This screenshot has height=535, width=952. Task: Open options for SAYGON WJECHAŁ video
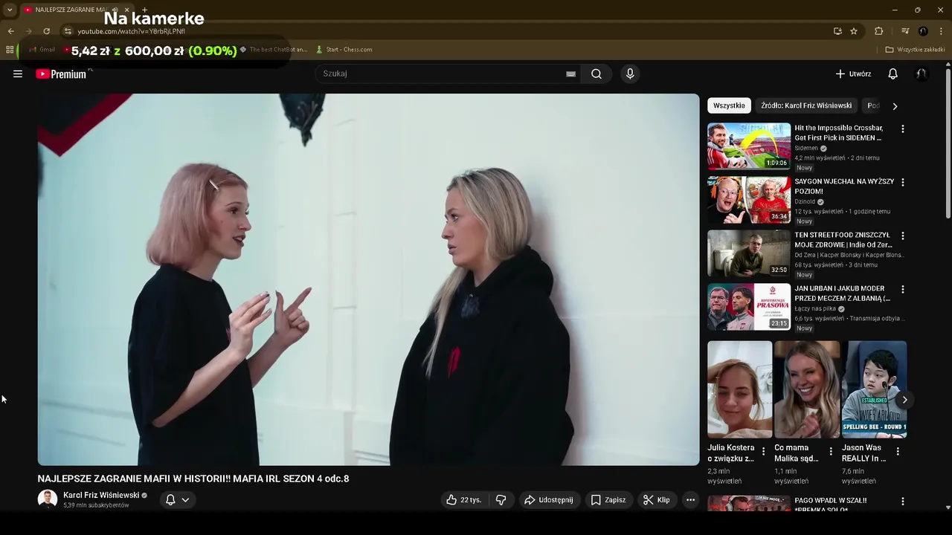click(903, 182)
